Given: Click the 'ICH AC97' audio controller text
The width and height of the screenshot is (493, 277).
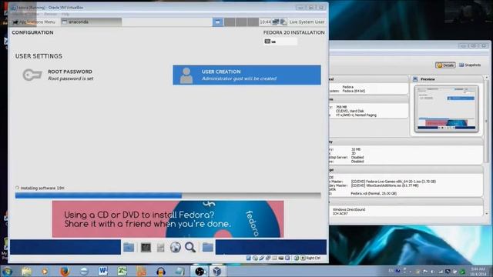Looking at the screenshot, I should click(340, 214).
